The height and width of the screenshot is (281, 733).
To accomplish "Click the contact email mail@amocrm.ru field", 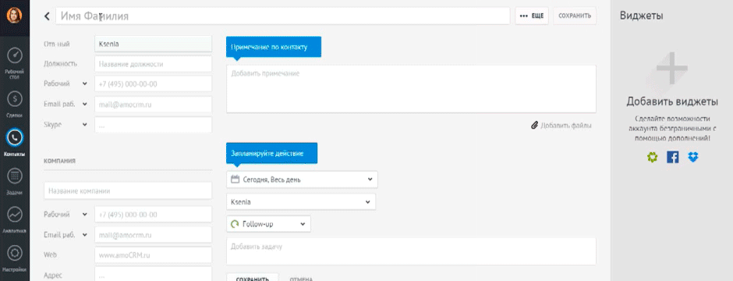I will pyautogui.click(x=153, y=105).
